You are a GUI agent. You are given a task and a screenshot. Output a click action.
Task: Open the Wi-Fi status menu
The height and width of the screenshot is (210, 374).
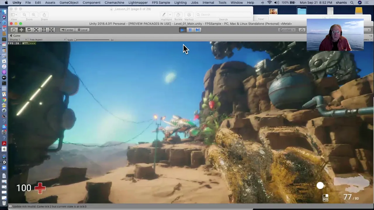(x=269, y=3)
